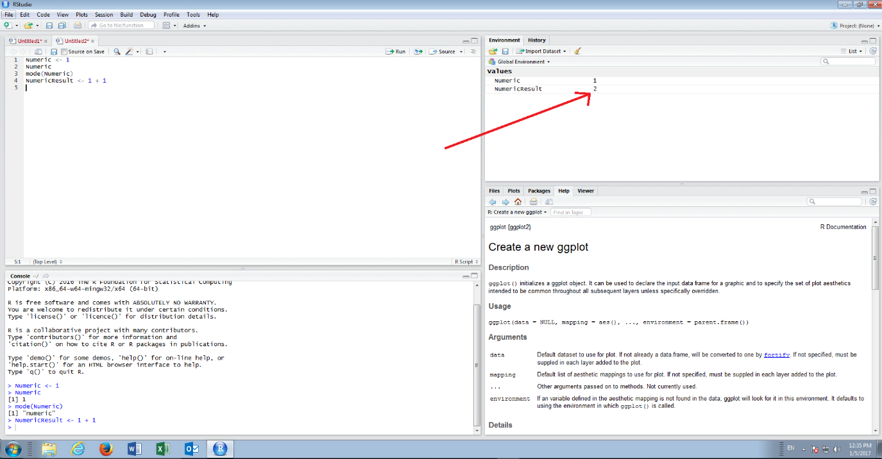
Task: Show help topic in new window icon
Action: [548, 201]
